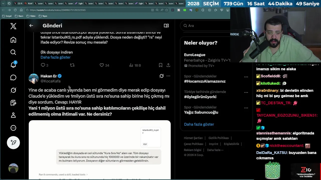Screen dimensions: 321x180
Task: Switch to first Light browser tab
Action: click(x=79, y=3)
